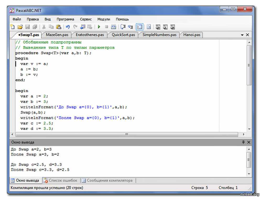Click the Redo arrow icon
The image size is (262, 199).
coord(75,27)
